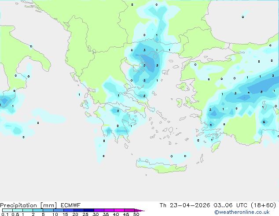Click the '25' legend scale label
Image resolution: width=279 pixels, height=216 pixels.
[85, 214]
